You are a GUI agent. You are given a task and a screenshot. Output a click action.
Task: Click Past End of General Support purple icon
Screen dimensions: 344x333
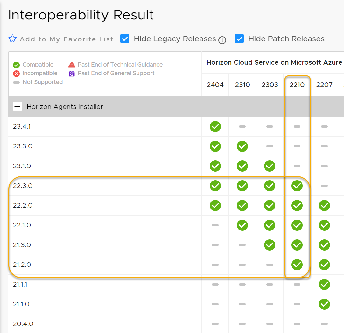click(x=72, y=74)
